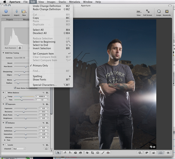Select the Rotate Right tool

coord(70,153)
